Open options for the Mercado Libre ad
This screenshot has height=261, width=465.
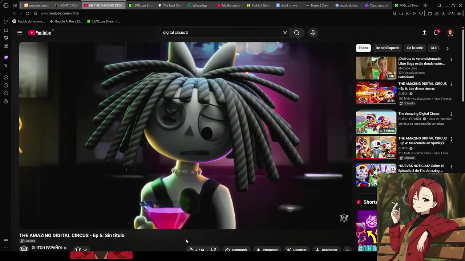point(451,59)
